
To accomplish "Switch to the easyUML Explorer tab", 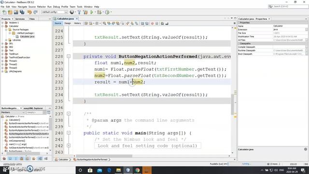I will coord(33,108).
